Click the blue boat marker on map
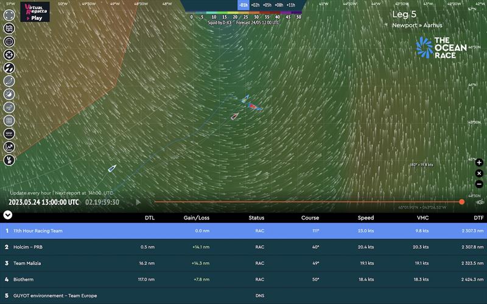The height and width of the screenshot is (304, 487). point(245,99)
